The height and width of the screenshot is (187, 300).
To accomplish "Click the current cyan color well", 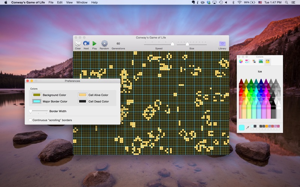I will [x=241, y=128].
